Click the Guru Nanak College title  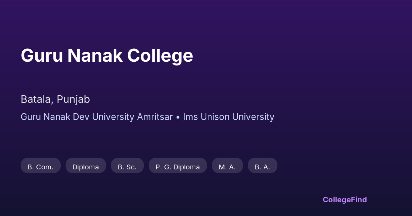tap(107, 56)
